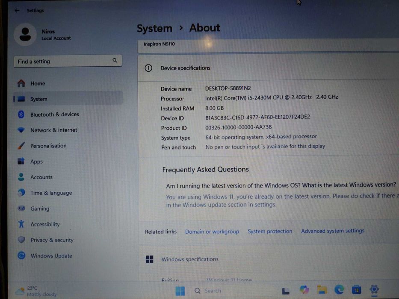Select the No pen or touch input text

coord(265,147)
